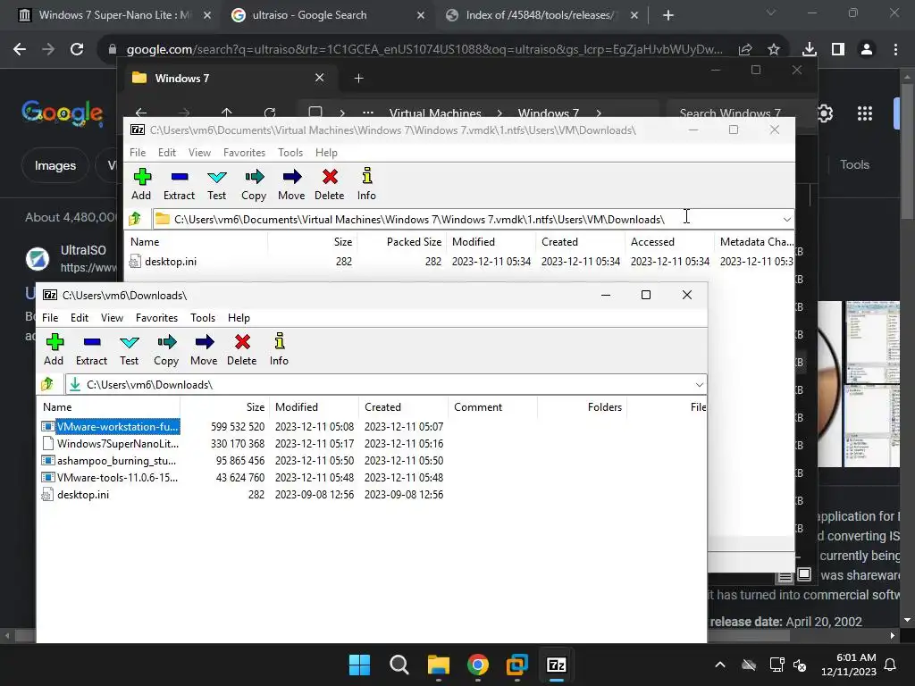This screenshot has height=686, width=915.
Task: Open Help menu in Downloads 7-Zip window
Action: click(x=239, y=318)
